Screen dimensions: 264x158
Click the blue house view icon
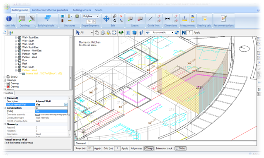tap(134, 33)
